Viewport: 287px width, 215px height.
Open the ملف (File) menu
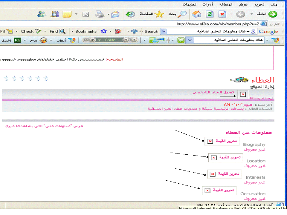click(x=274, y=4)
